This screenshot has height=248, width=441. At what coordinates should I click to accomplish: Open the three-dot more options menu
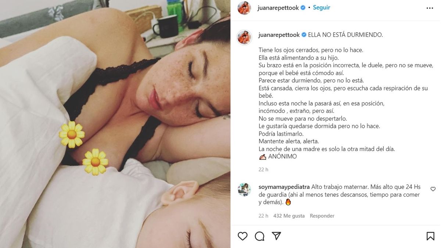430,8
